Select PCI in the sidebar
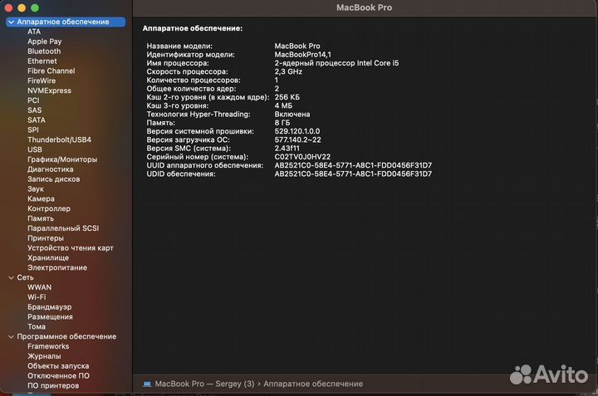 pyautogui.click(x=33, y=100)
